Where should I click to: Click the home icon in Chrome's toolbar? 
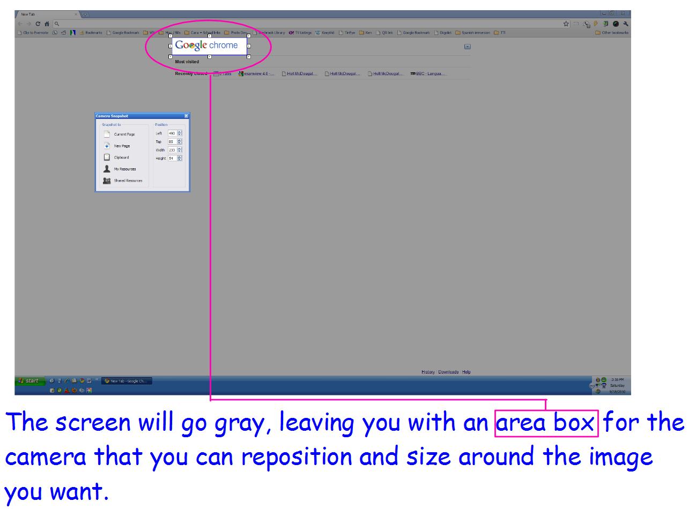tap(48, 24)
